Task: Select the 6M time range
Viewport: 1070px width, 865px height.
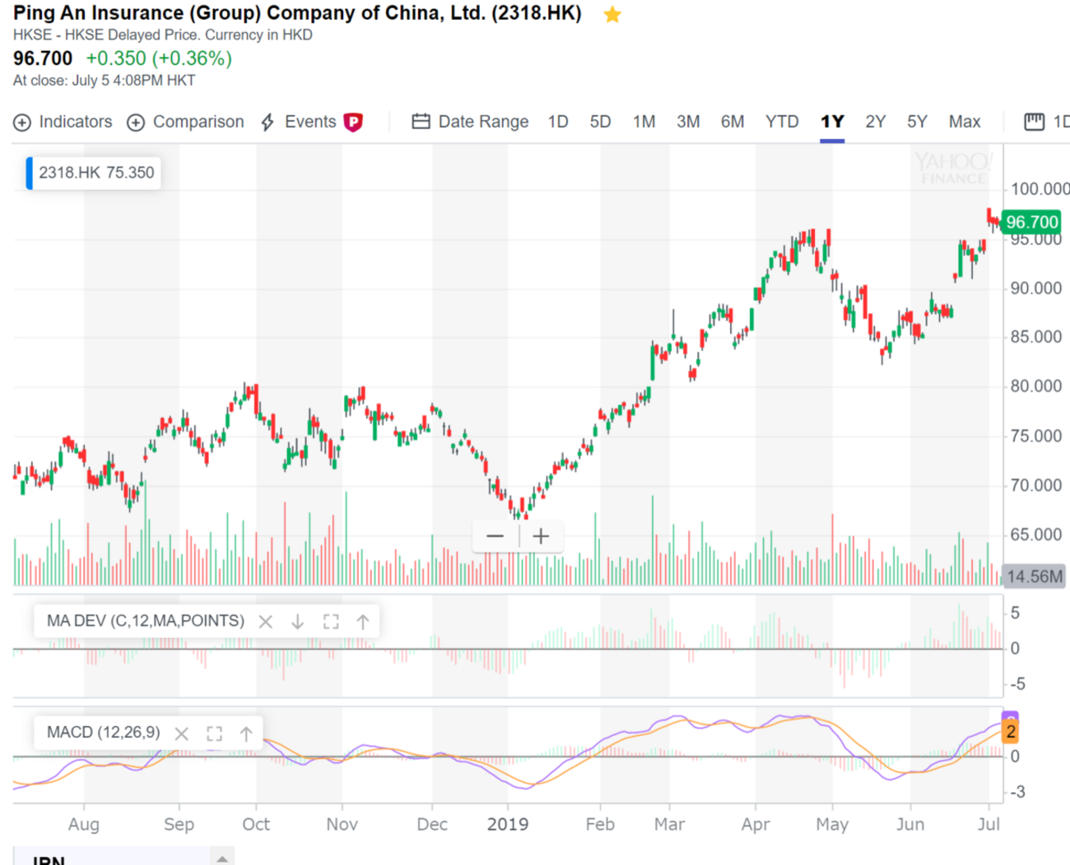Action: point(733,122)
